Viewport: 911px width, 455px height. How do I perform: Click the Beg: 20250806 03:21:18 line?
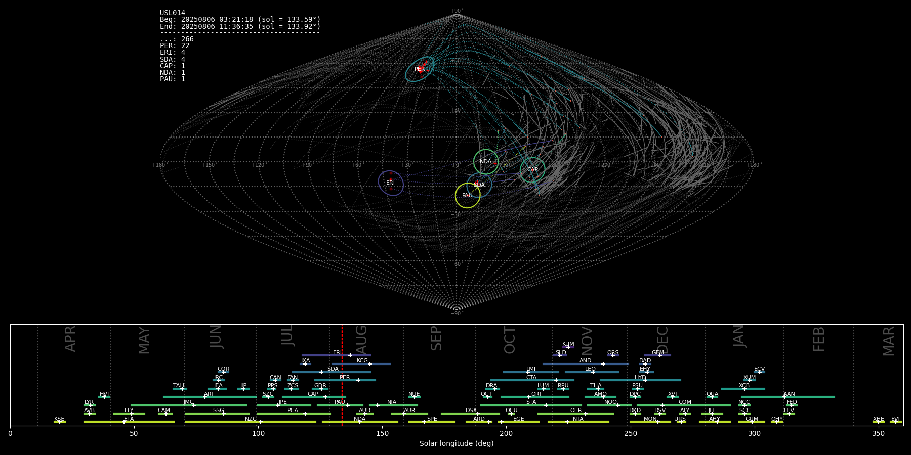240,20
